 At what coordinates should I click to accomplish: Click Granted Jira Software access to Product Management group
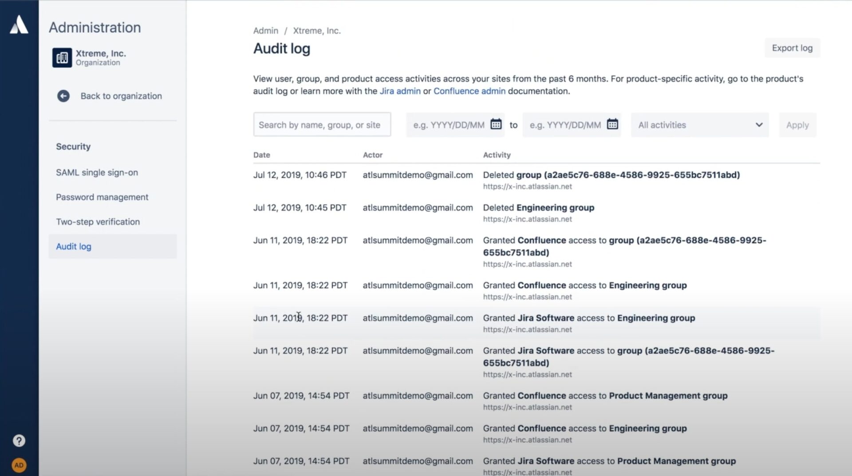coord(610,461)
